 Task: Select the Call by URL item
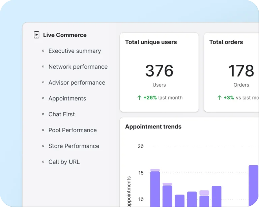[64, 162]
